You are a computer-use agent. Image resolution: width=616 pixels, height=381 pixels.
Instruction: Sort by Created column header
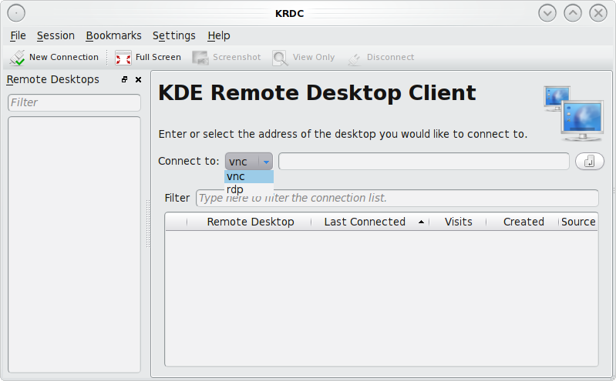pyautogui.click(x=523, y=222)
